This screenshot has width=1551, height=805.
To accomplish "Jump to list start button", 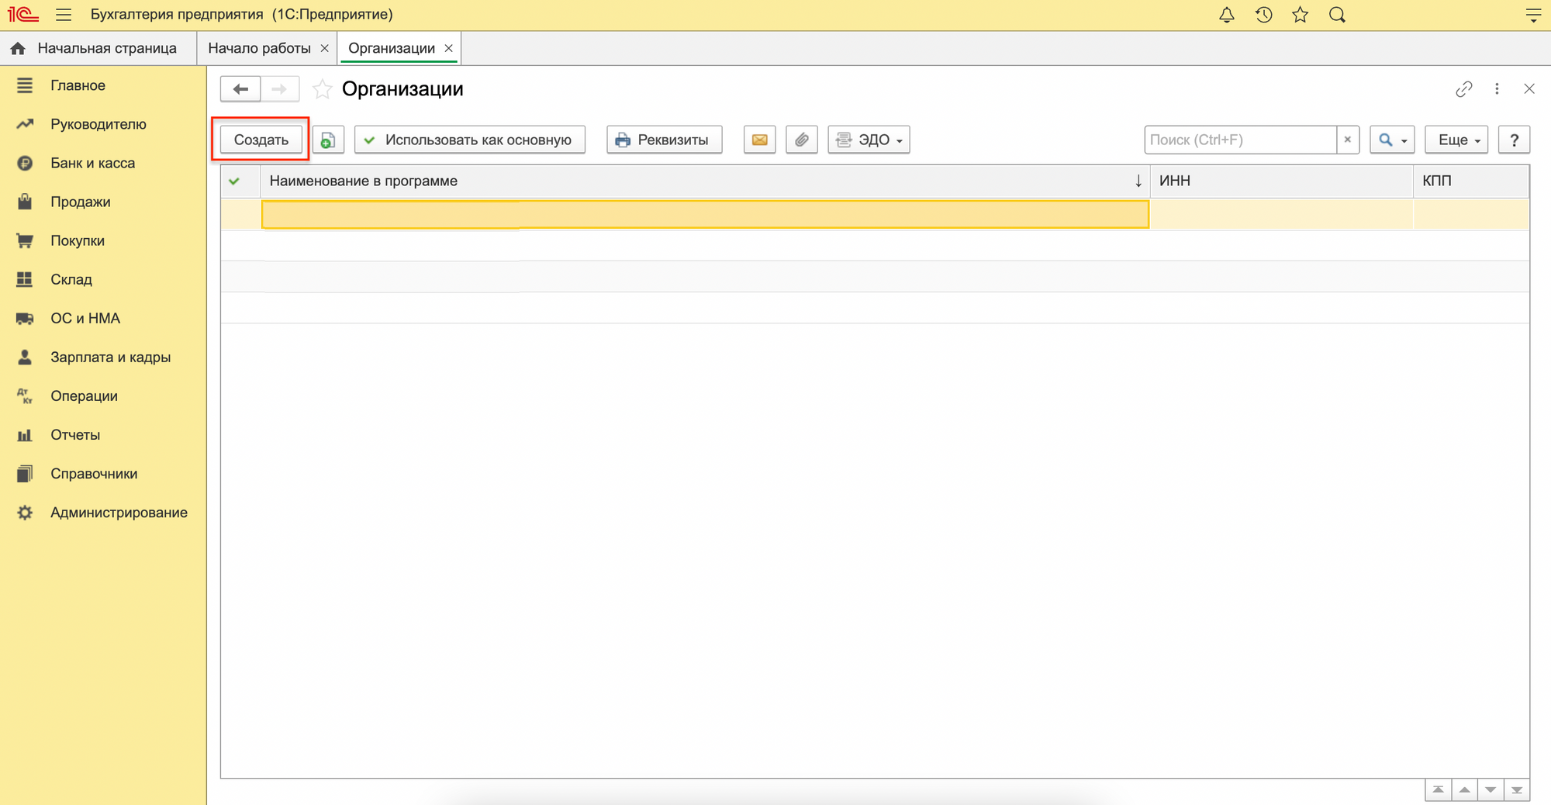I will 1439,790.
